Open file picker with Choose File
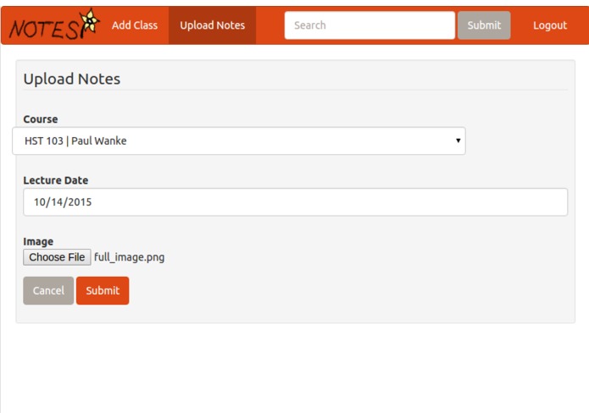This screenshot has height=418, width=589. (x=57, y=257)
